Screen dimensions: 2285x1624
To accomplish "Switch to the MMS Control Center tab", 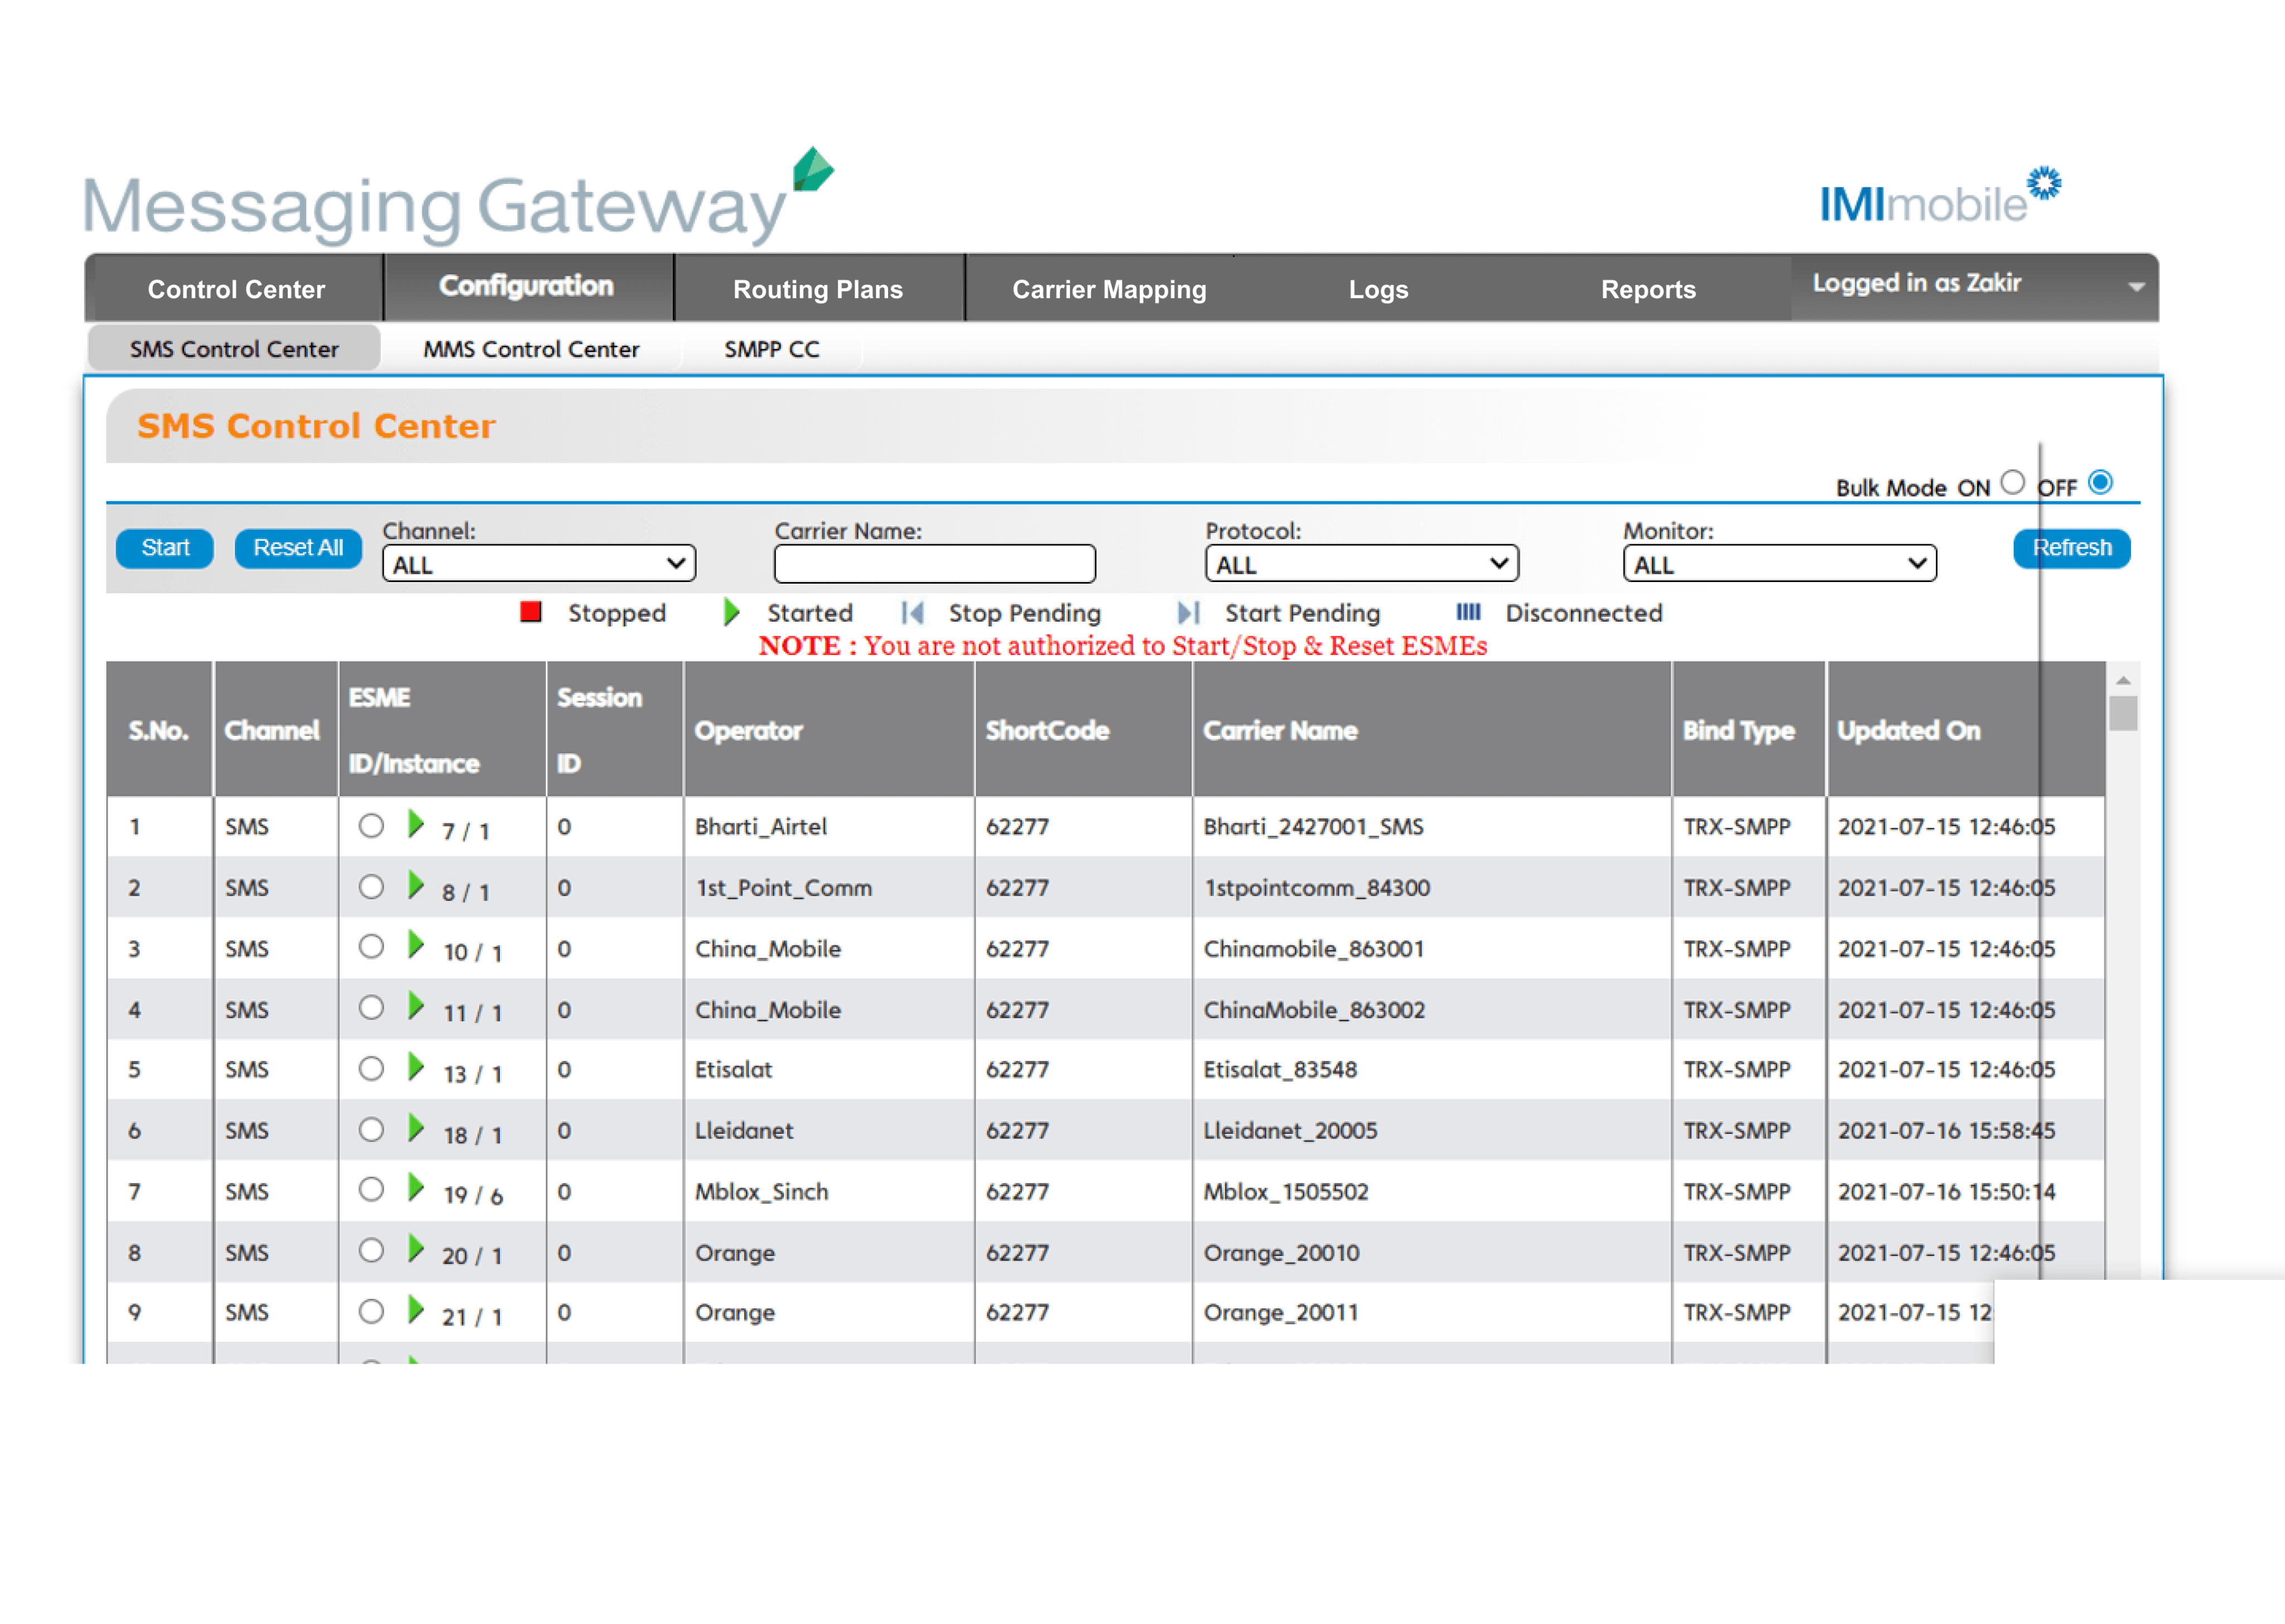I will pos(530,349).
